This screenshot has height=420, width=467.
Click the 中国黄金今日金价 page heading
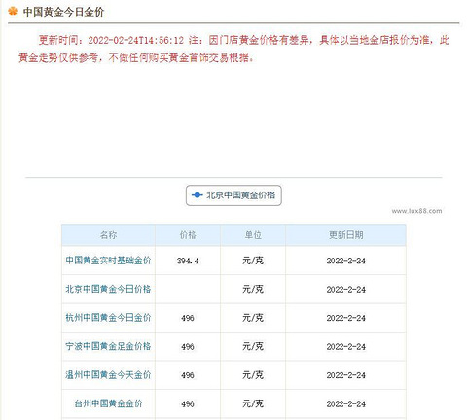[63, 12]
